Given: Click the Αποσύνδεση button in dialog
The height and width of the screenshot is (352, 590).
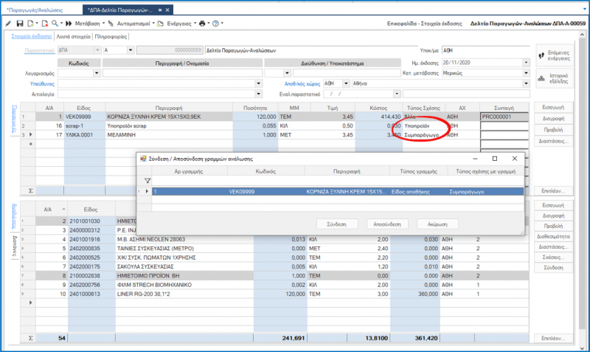Looking at the screenshot, I should (387, 224).
